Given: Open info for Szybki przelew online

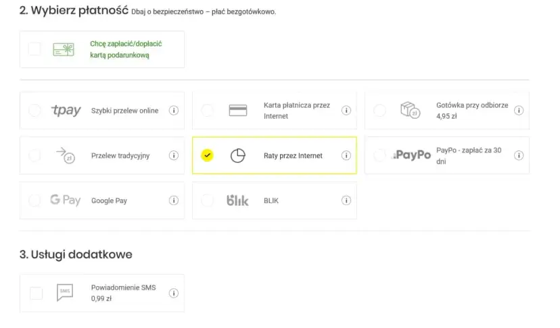Looking at the screenshot, I should (x=174, y=111).
